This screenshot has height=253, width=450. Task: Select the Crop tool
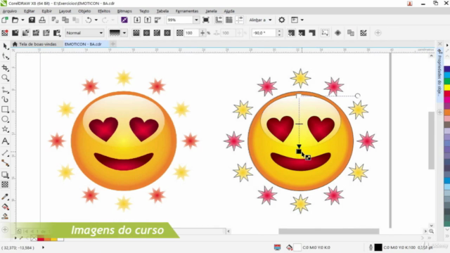pos(5,67)
